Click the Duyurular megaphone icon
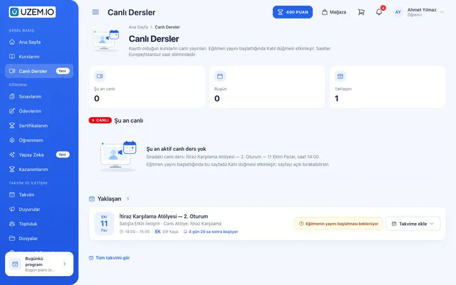Image resolution: width=456 pixels, height=285 pixels. point(12,209)
